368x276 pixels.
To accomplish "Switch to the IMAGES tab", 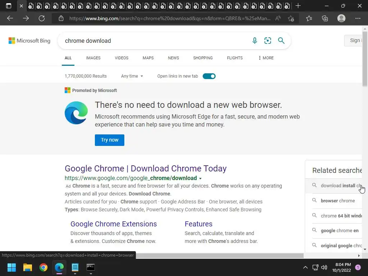I will pyautogui.click(x=93, y=58).
